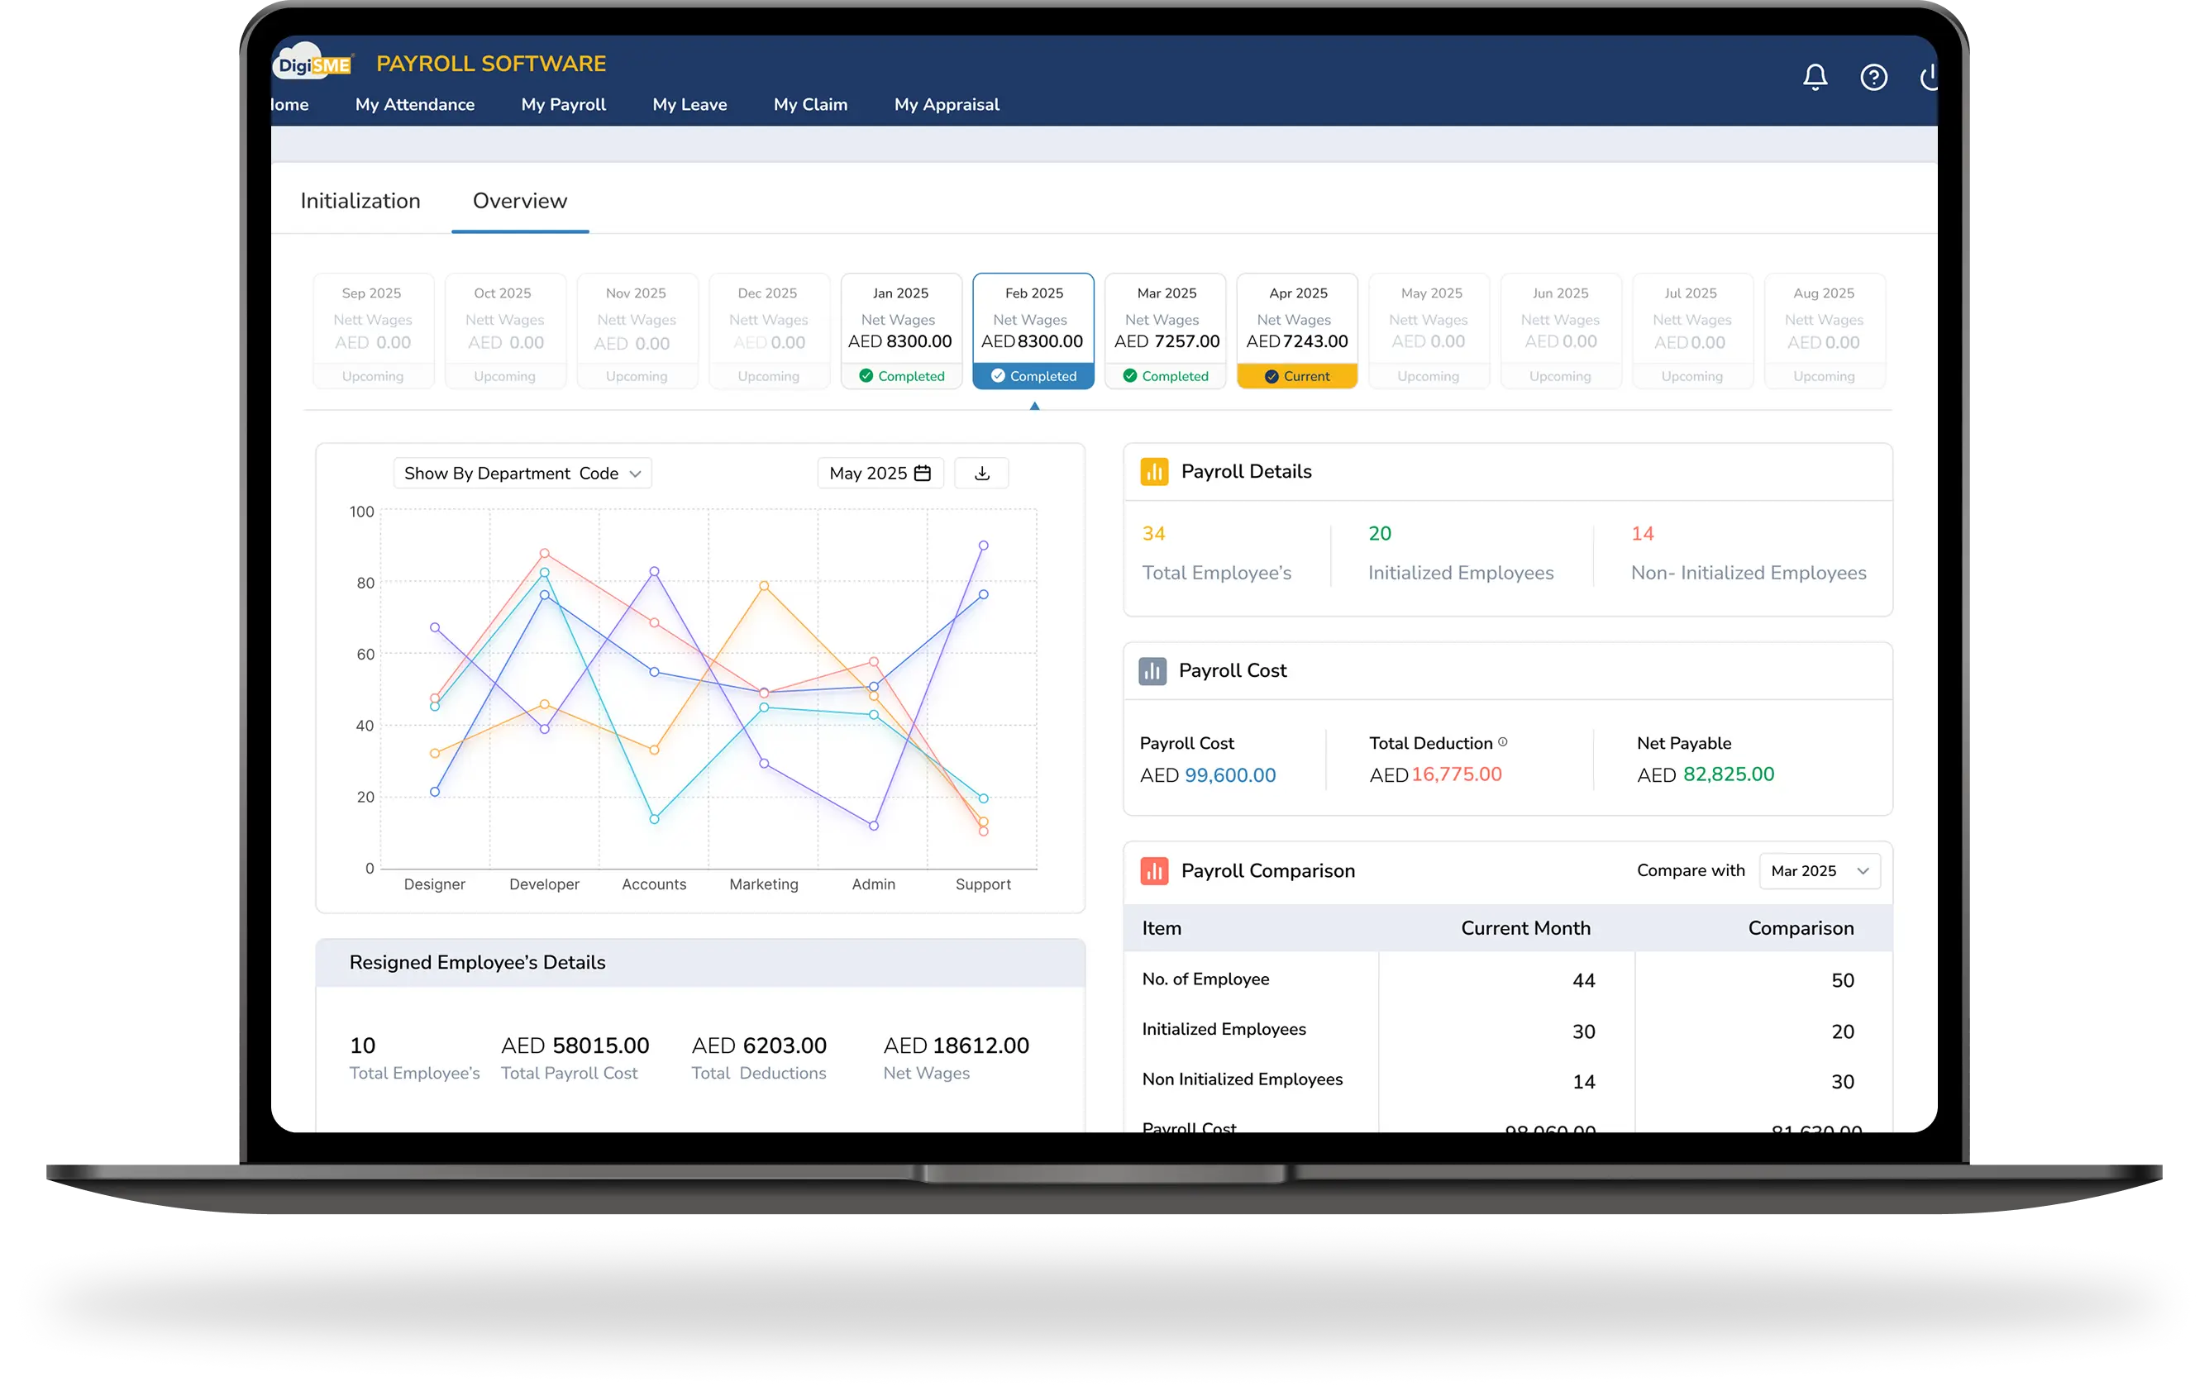Screen dimensions: 2209x1391
Task: Select the Feb 2025 completed month card
Action: (1033, 330)
